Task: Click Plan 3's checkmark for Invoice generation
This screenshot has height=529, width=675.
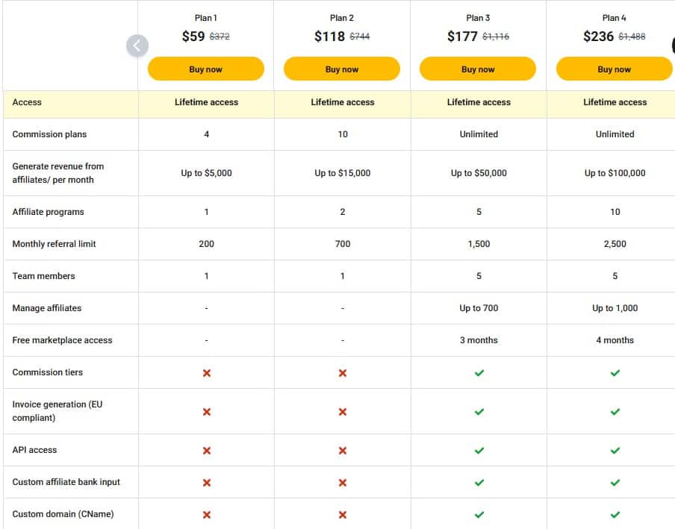Action: (x=478, y=411)
